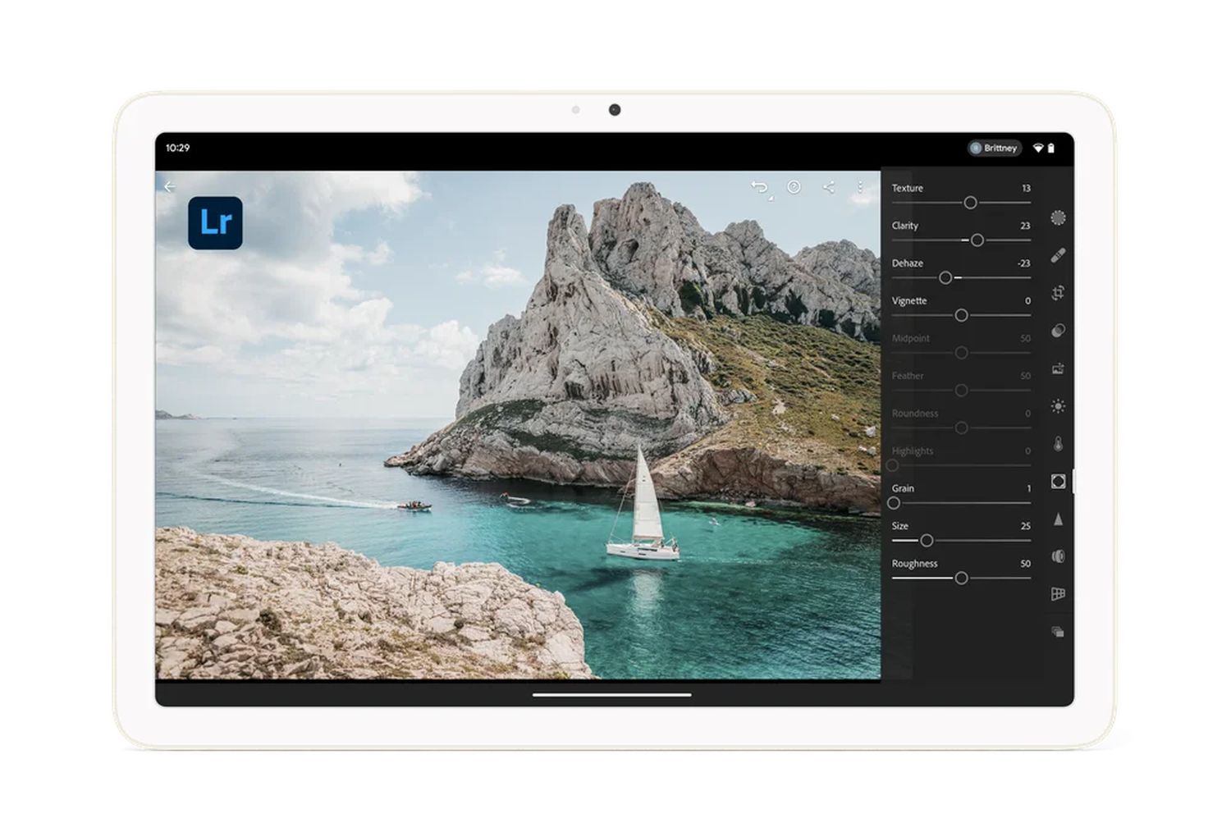Click the Clarity slider handle

point(977,240)
